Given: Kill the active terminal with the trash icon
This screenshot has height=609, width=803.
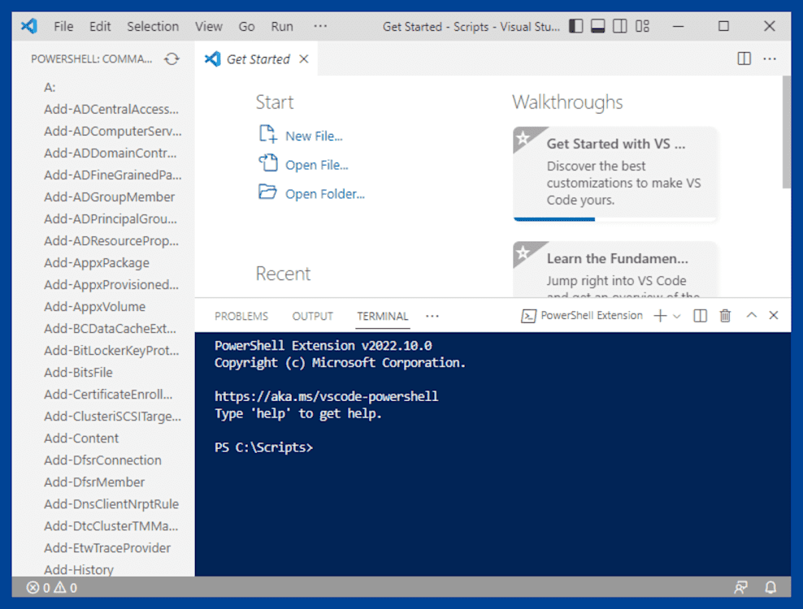Looking at the screenshot, I should tap(724, 316).
